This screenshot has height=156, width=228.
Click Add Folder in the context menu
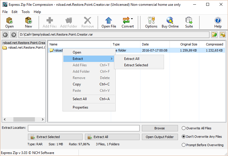tap(89, 71)
